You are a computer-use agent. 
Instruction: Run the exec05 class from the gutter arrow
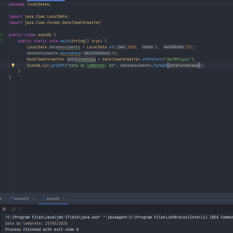tap(1, 35)
